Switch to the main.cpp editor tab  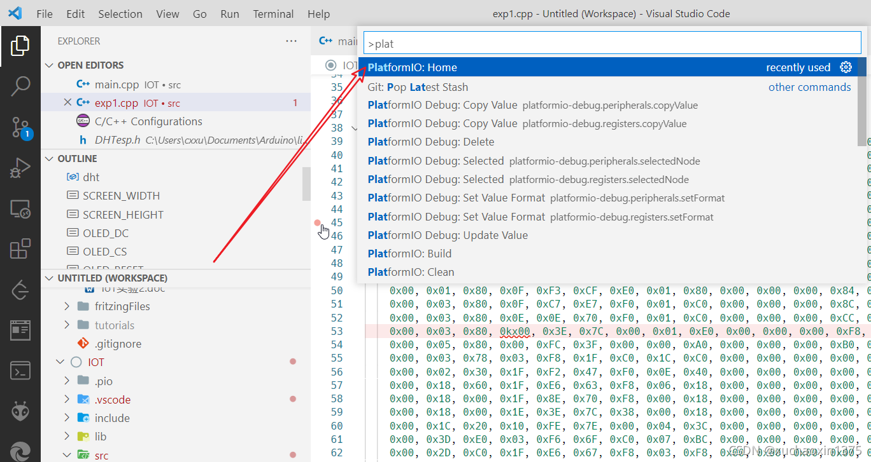338,41
